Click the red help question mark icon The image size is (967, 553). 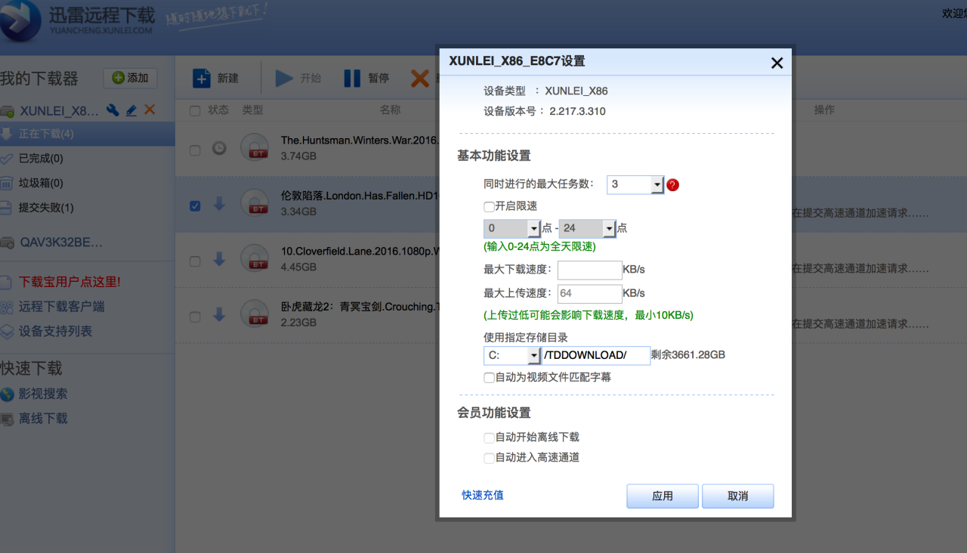pos(672,184)
